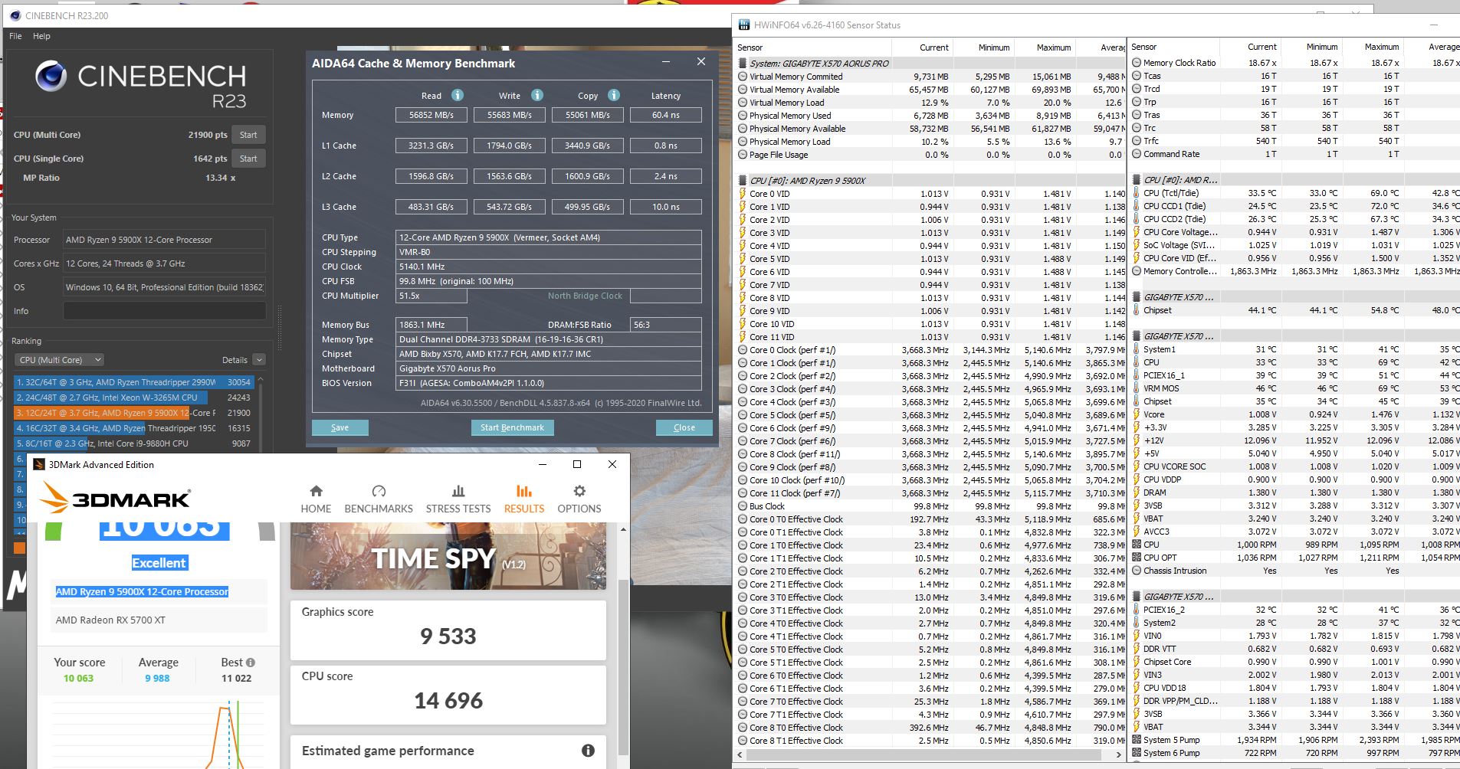The width and height of the screenshot is (1460, 769).
Task: Click the icon beside Bus Clock
Action: (743, 506)
